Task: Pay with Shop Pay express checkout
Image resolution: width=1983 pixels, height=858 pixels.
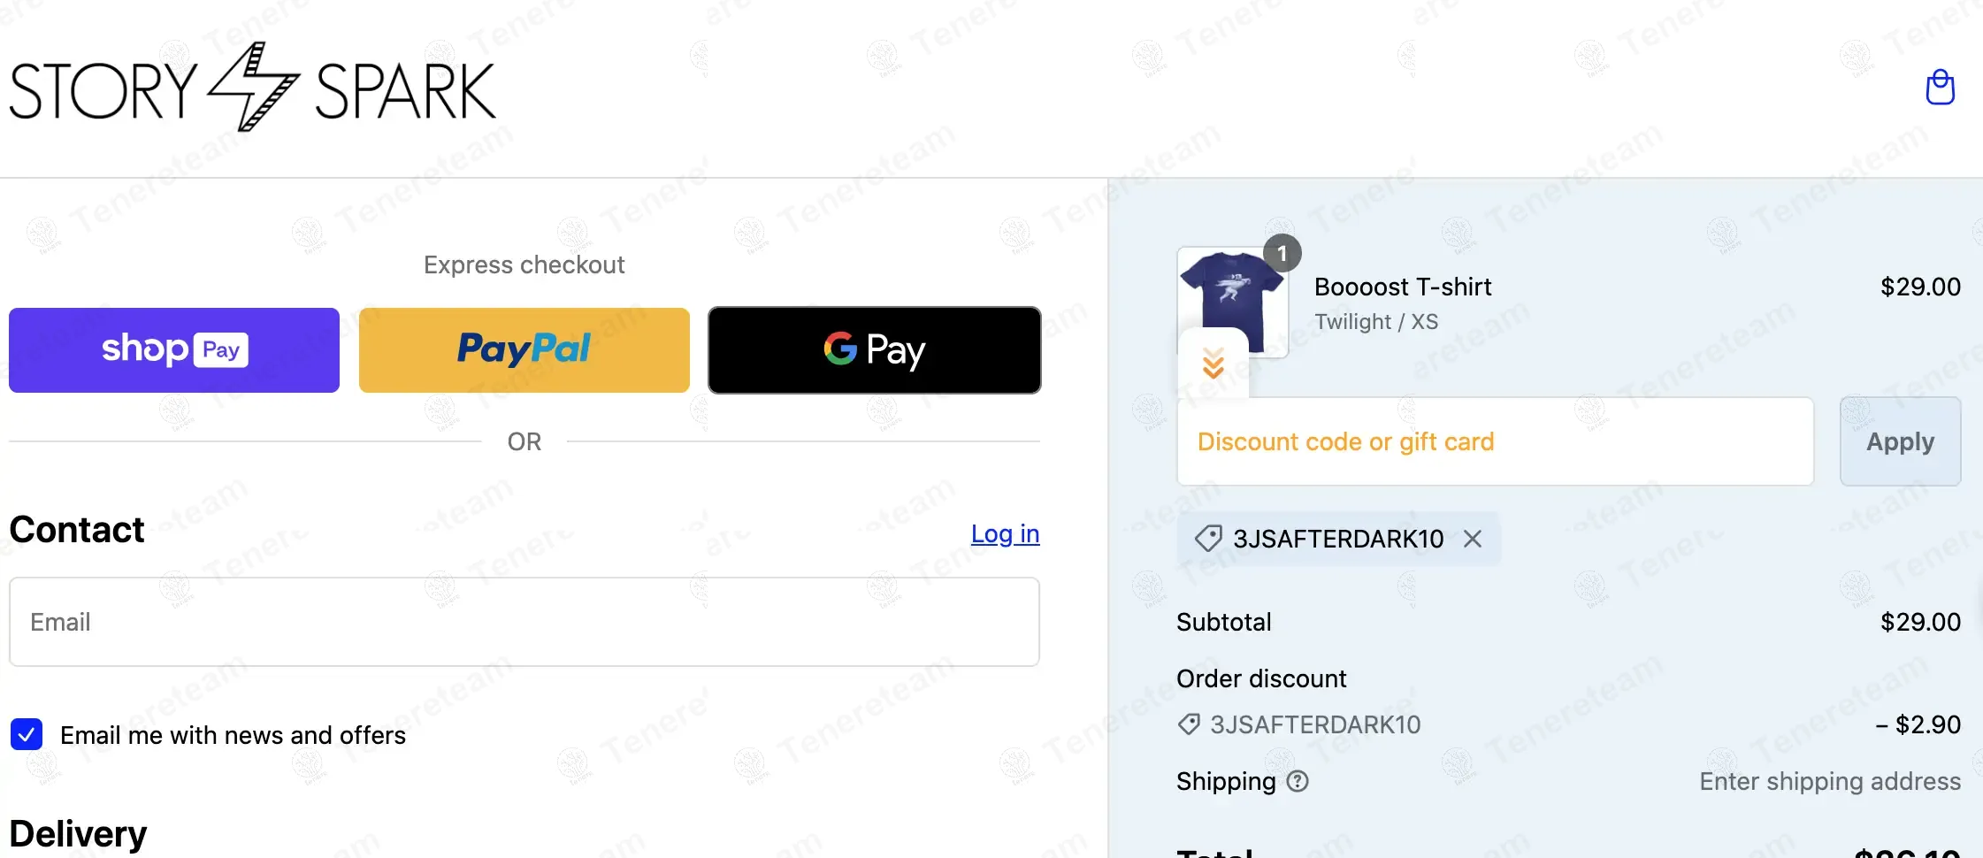Action: (174, 350)
